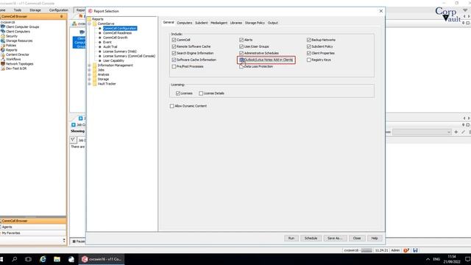Image resolution: width=471 pixels, height=265 pixels.
Task: Show hidden system tray icons
Action: 428,259
